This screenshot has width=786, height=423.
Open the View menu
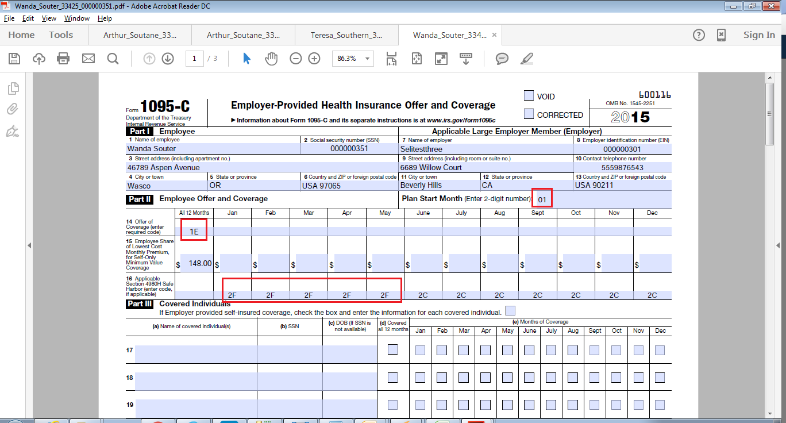pyautogui.click(x=49, y=18)
